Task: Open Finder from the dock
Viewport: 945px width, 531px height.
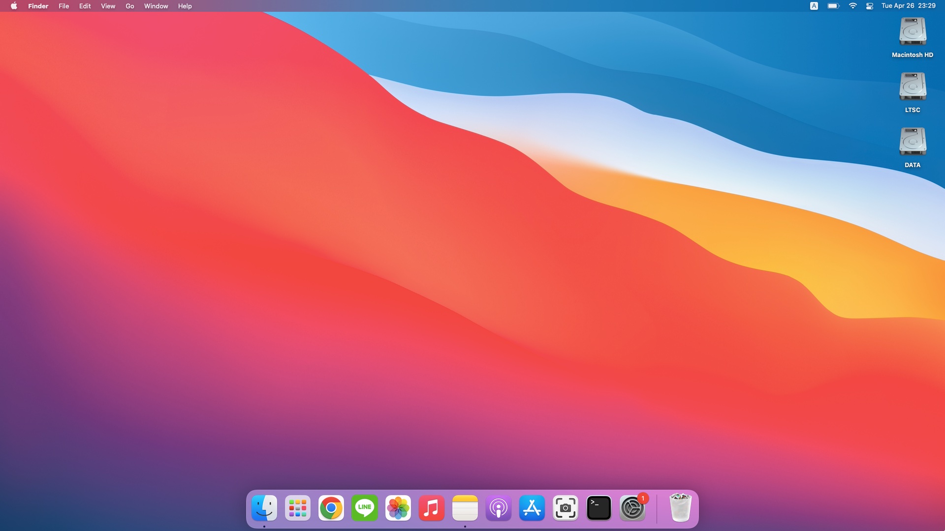Action: click(264, 508)
